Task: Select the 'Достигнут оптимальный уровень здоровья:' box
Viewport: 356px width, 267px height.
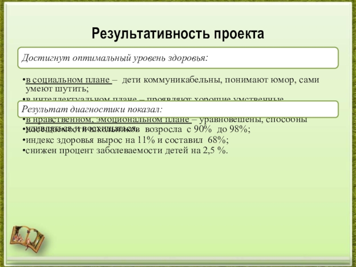Action: [178, 58]
